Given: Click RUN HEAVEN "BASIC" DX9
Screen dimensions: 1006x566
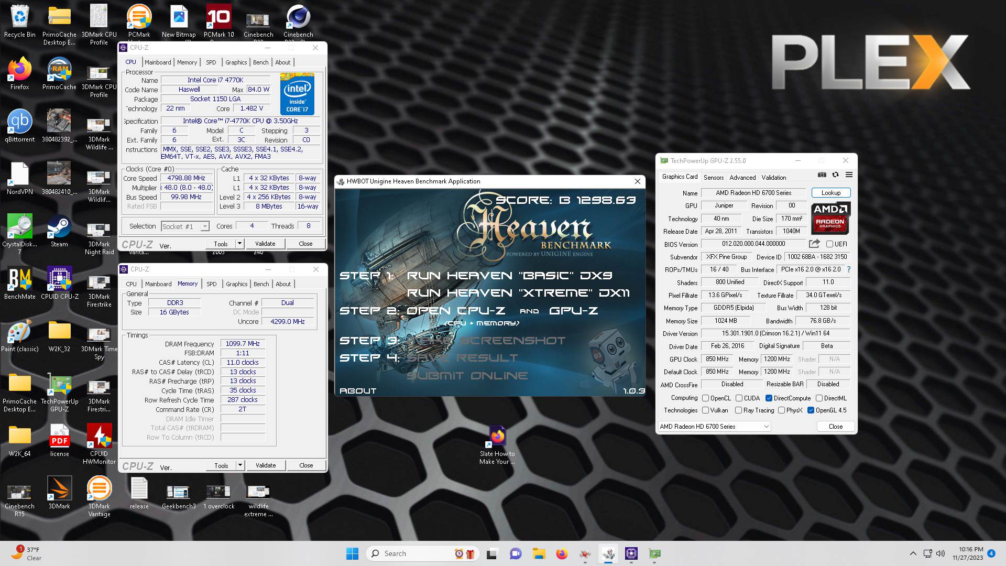Looking at the screenshot, I should pos(509,276).
